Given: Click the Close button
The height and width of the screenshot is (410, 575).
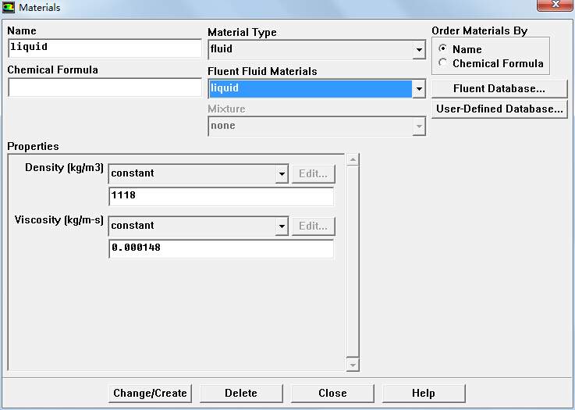Looking at the screenshot, I should (332, 393).
